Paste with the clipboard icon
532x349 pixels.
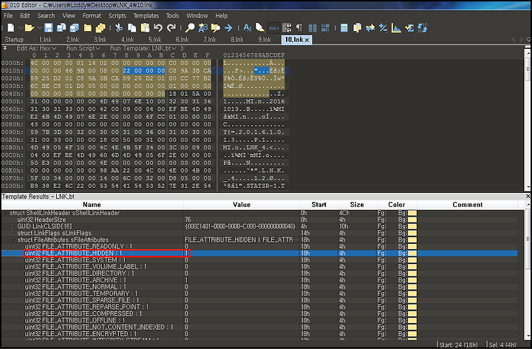[x=145, y=28]
